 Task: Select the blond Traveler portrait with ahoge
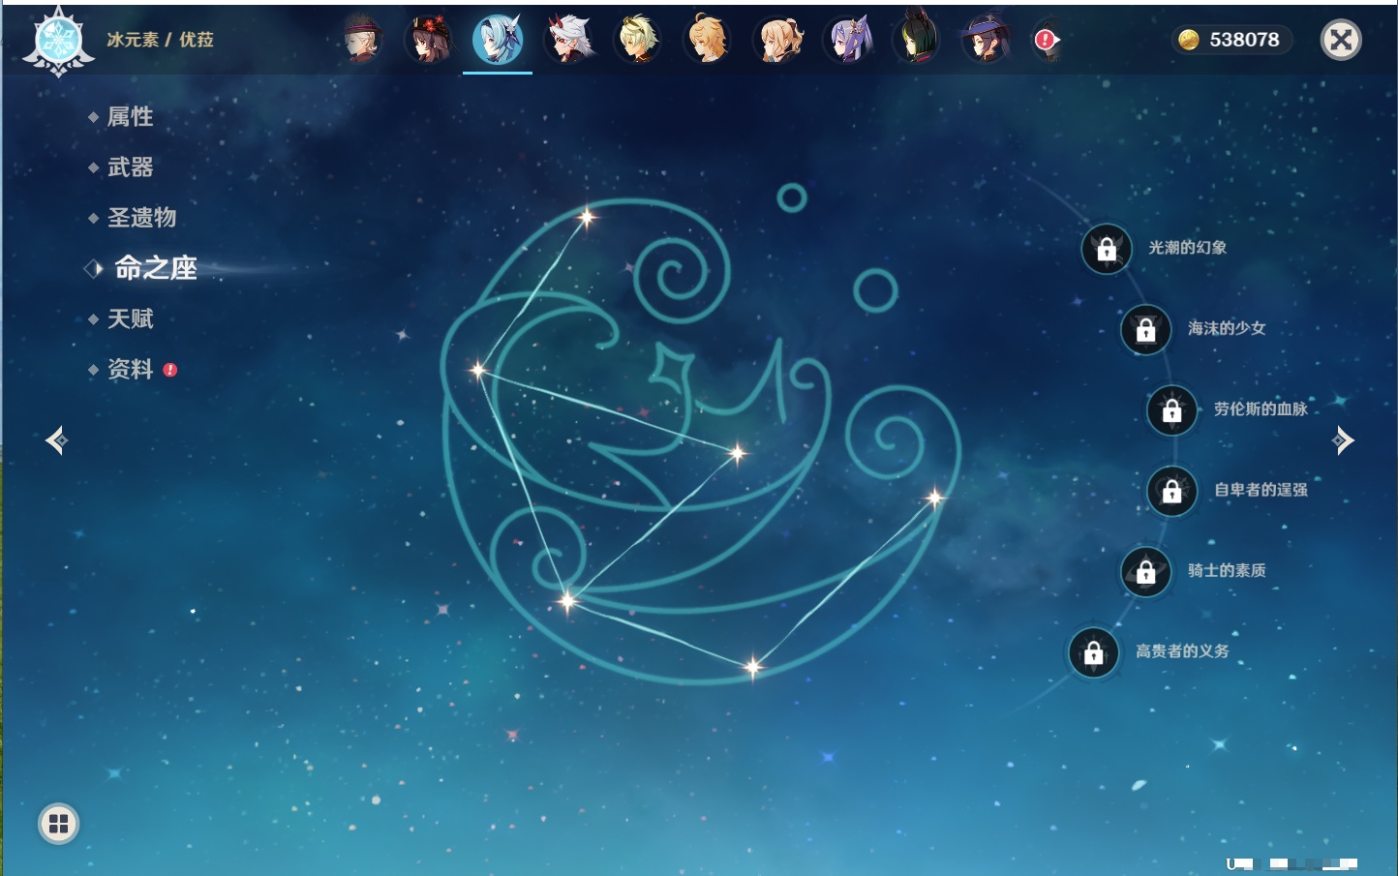(708, 40)
